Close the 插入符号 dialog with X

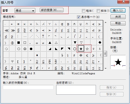[123, 2]
